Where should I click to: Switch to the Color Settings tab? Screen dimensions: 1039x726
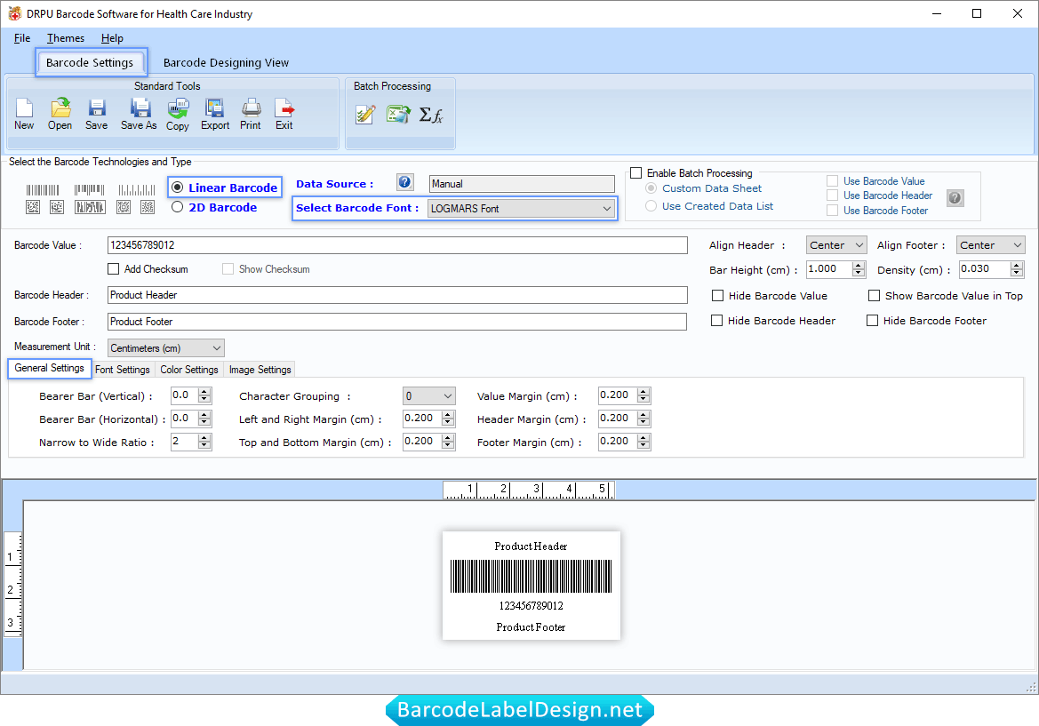(188, 370)
